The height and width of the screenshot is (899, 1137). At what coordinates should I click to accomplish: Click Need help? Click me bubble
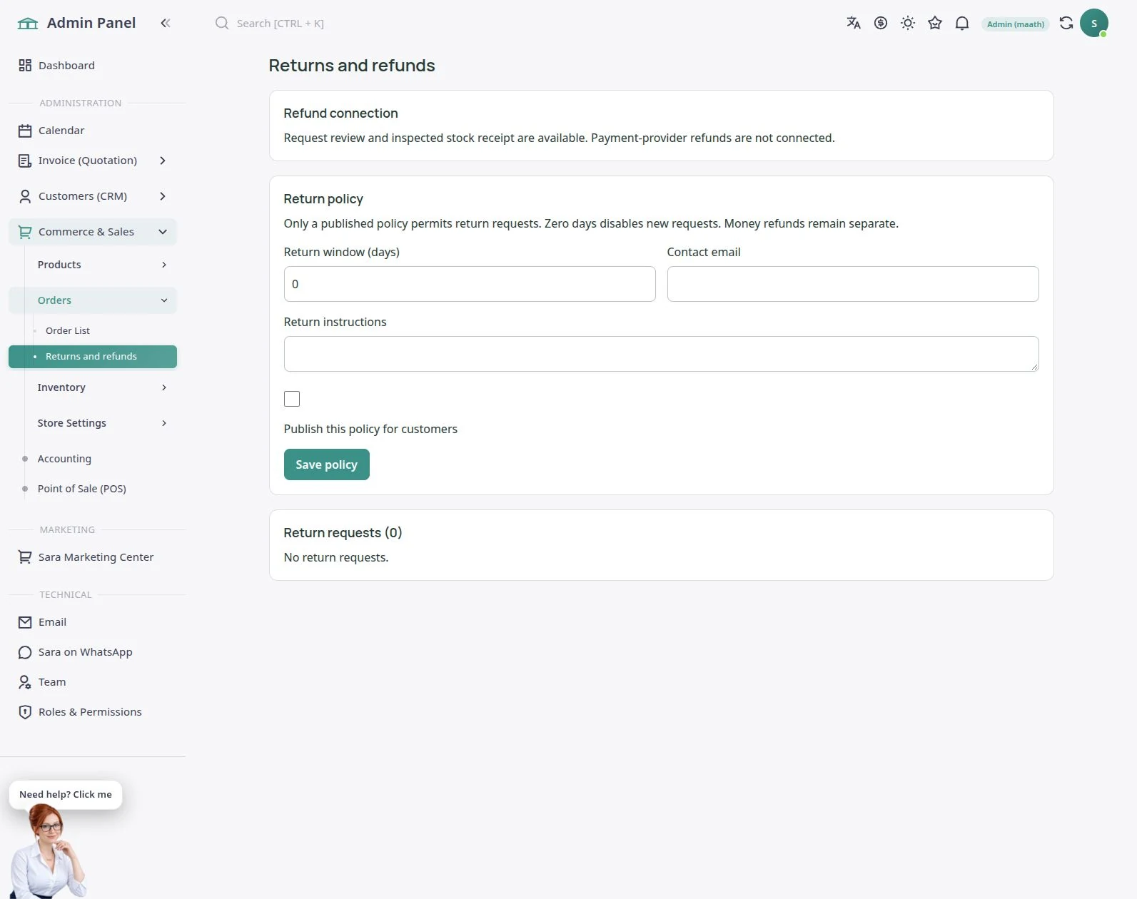click(x=66, y=794)
